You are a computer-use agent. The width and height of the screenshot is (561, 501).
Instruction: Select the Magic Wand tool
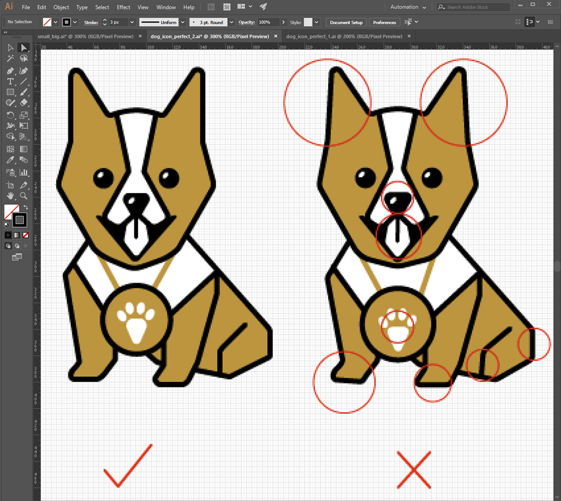pyautogui.click(x=10, y=58)
